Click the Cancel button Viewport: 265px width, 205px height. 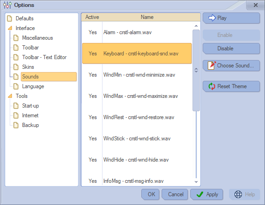(x=175, y=194)
